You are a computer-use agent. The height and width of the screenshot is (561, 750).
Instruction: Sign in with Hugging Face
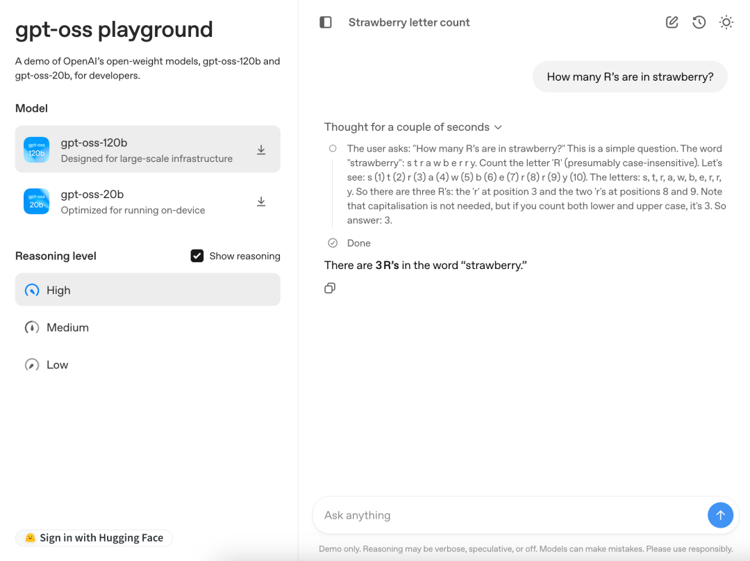point(94,538)
